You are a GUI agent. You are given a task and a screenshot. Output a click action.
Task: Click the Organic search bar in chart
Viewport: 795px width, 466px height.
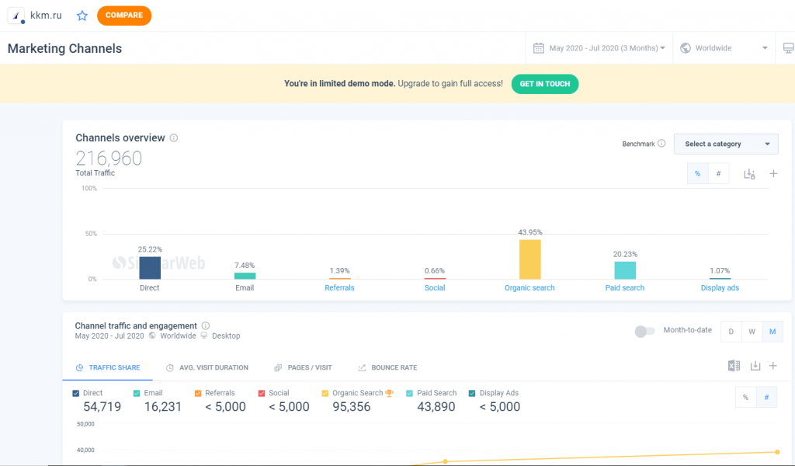(530, 259)
